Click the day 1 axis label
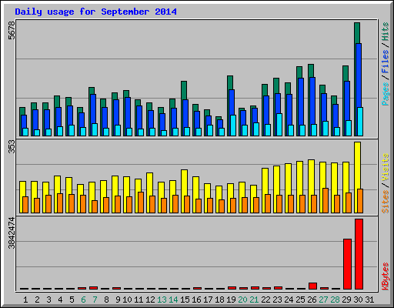 25,300
